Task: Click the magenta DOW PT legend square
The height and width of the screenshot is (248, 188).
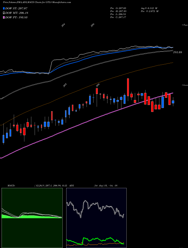Action: point(4,17)
